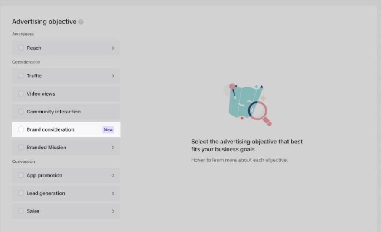Screen dimensions: 381x232
Task: Expand the Branded Mission chevron
Action: (x=113, y=148)
